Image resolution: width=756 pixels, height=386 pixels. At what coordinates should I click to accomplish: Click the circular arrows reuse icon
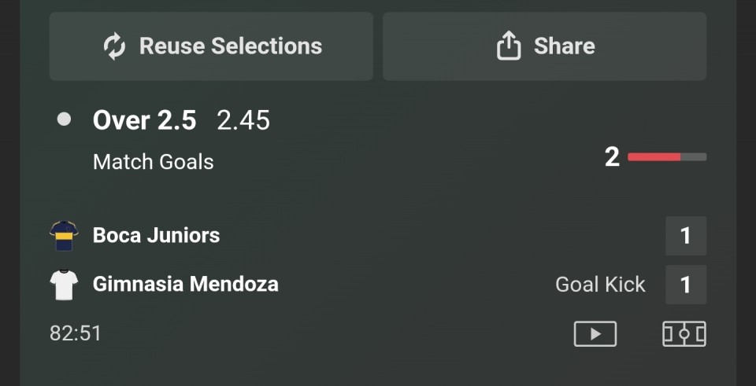[115, 46]
